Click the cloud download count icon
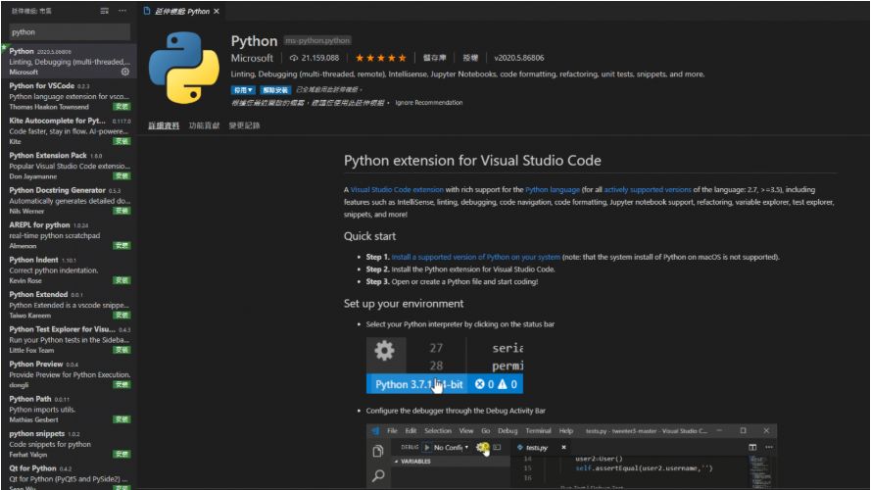 (x=294, y=58)
